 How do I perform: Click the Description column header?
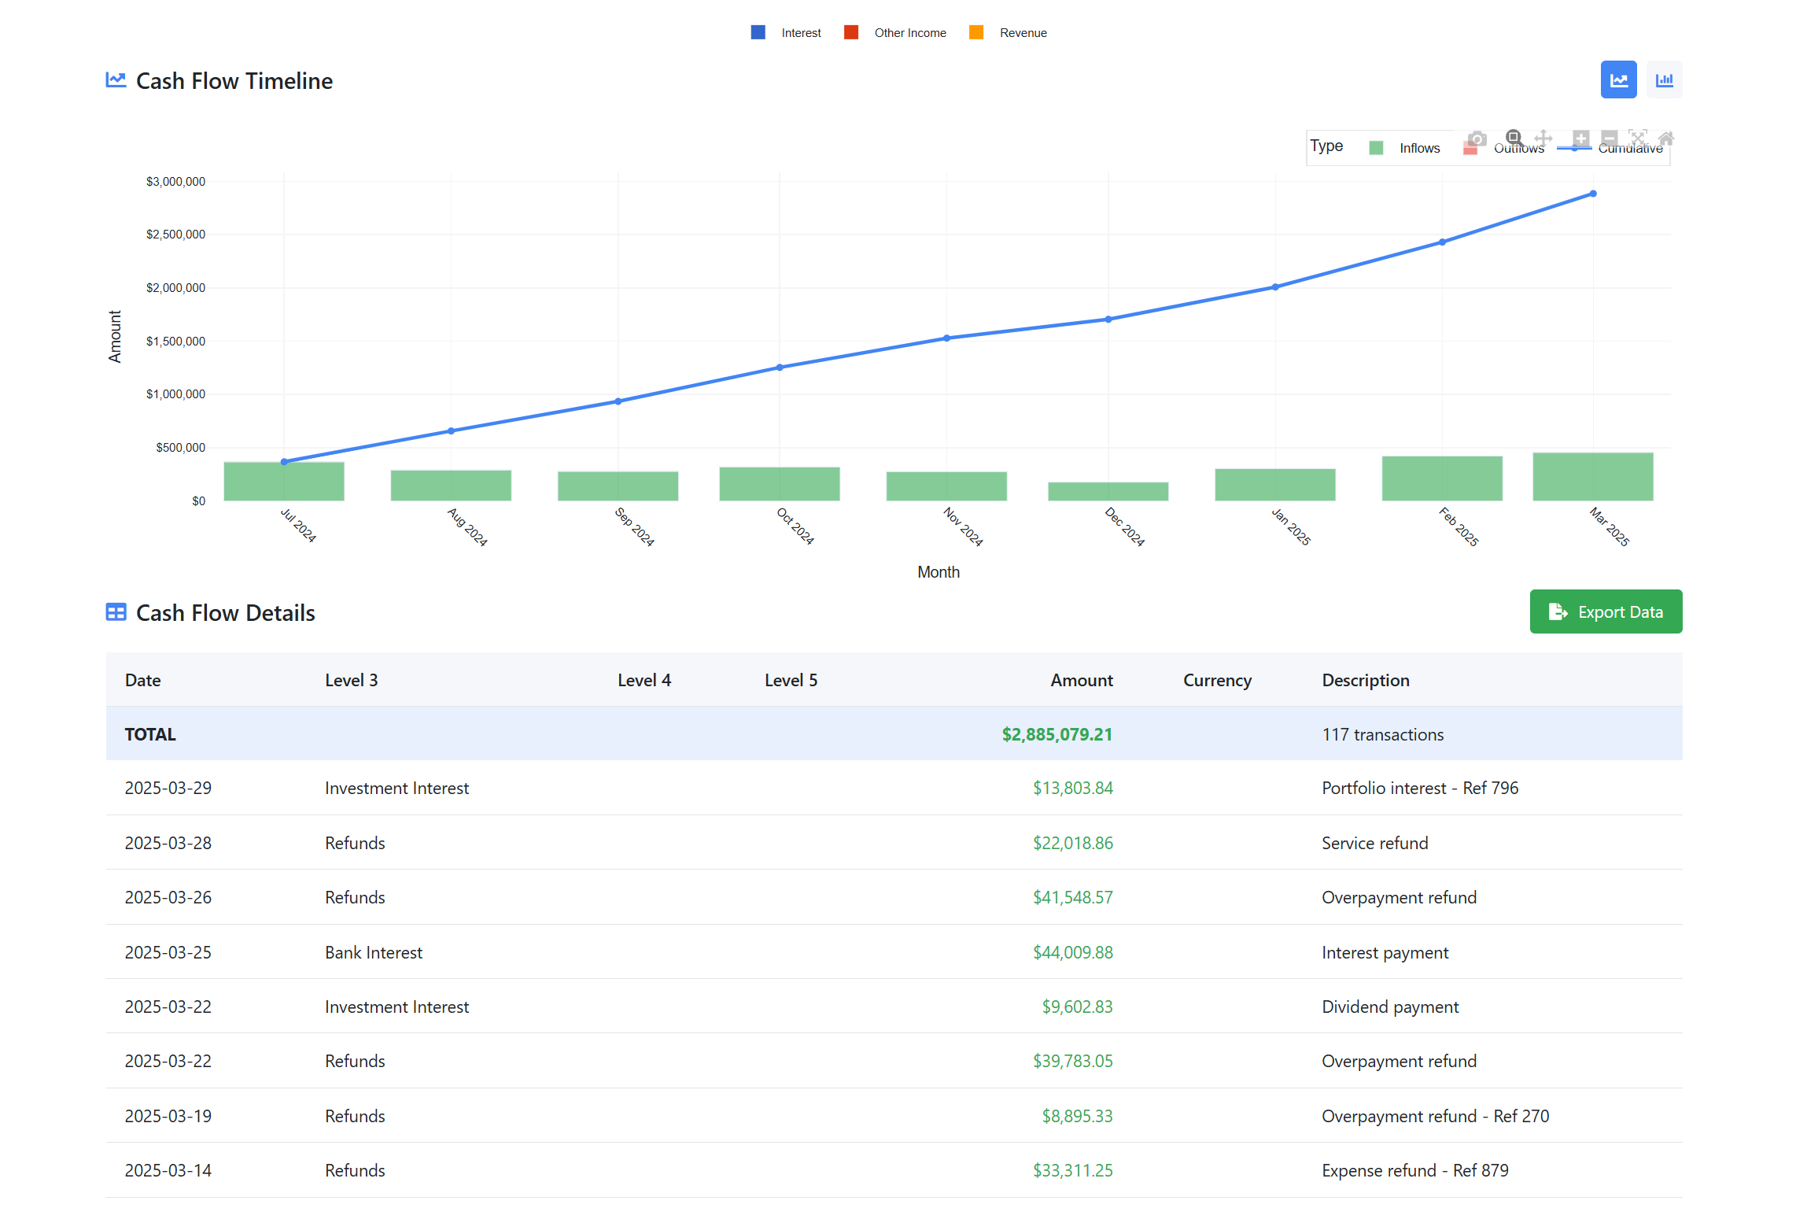coord(1365,680)
